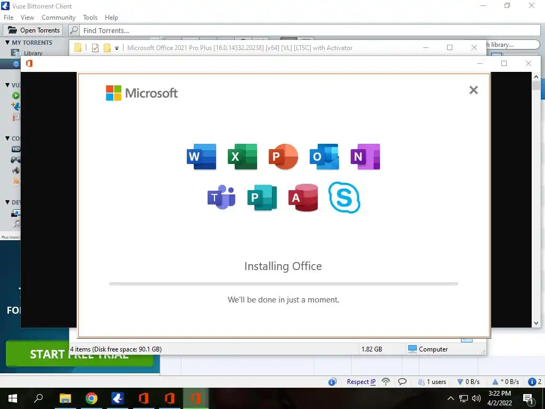Image resolution: width=545 pixels, height=409 pixels.
Task: Open File Explorer from the taskbar
Action: (65, 398)
